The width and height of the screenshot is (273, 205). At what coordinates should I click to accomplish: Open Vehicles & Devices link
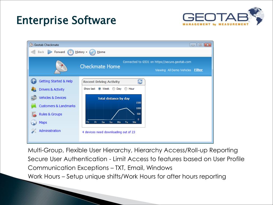pos(53,98)
